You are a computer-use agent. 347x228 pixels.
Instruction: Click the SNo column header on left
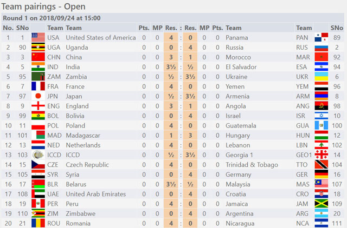pyautogui.click(x=22, y=28)
